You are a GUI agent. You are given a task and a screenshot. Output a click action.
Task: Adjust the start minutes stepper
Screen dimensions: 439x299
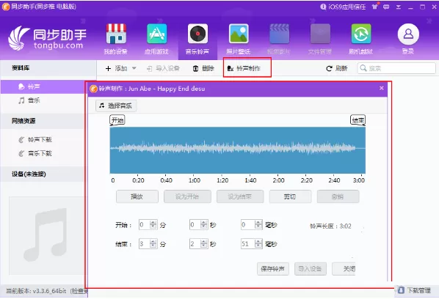coord(153,225)
